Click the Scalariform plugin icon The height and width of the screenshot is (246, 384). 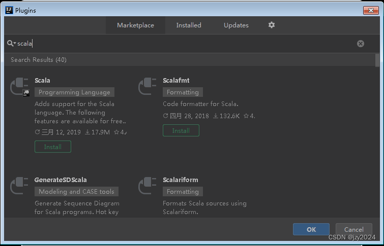tap(147, 186)
